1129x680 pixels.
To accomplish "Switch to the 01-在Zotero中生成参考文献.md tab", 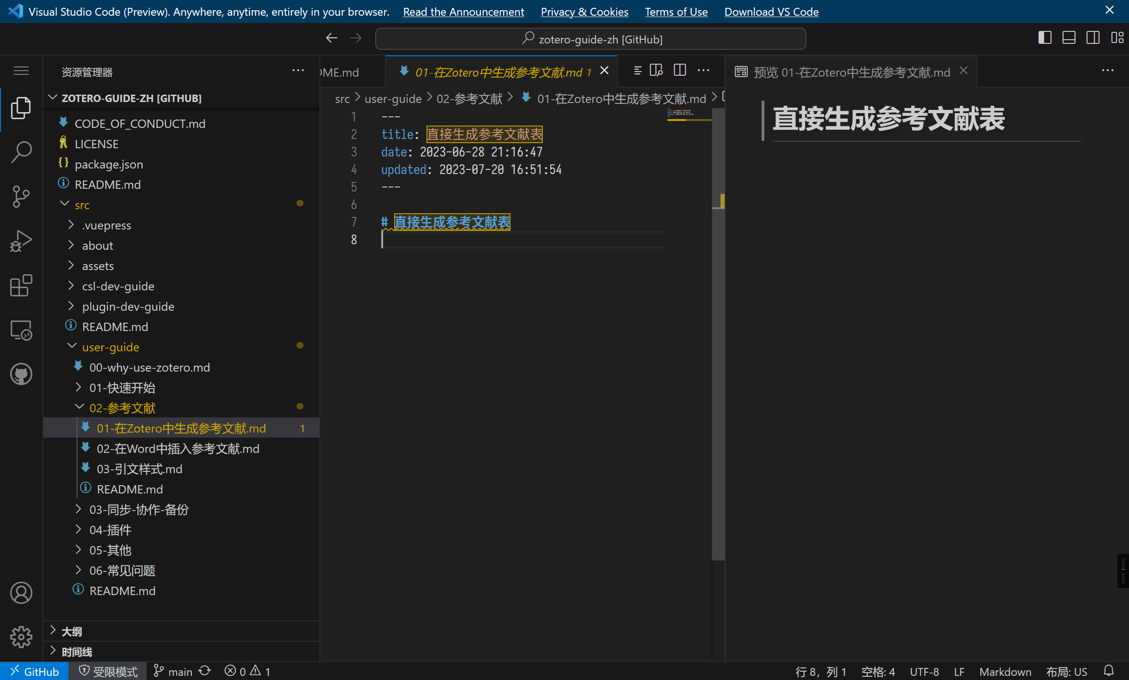I will tap(498, 72).
